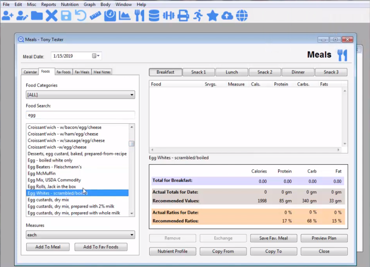Open the Edit menu
The width and height of the screenshot is (370, 267).
coord(18,4)
